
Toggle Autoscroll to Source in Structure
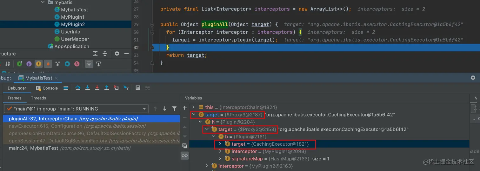click(x=89, y=64)
